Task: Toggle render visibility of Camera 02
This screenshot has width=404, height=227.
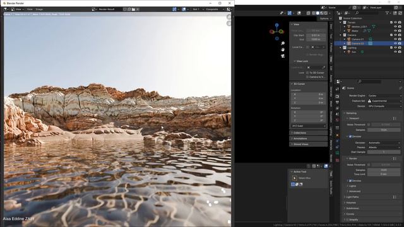Action: click(400, 44)
